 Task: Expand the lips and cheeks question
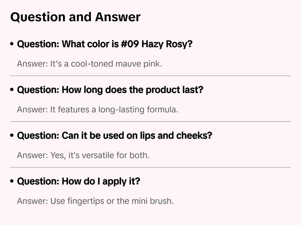pos(115,136)
